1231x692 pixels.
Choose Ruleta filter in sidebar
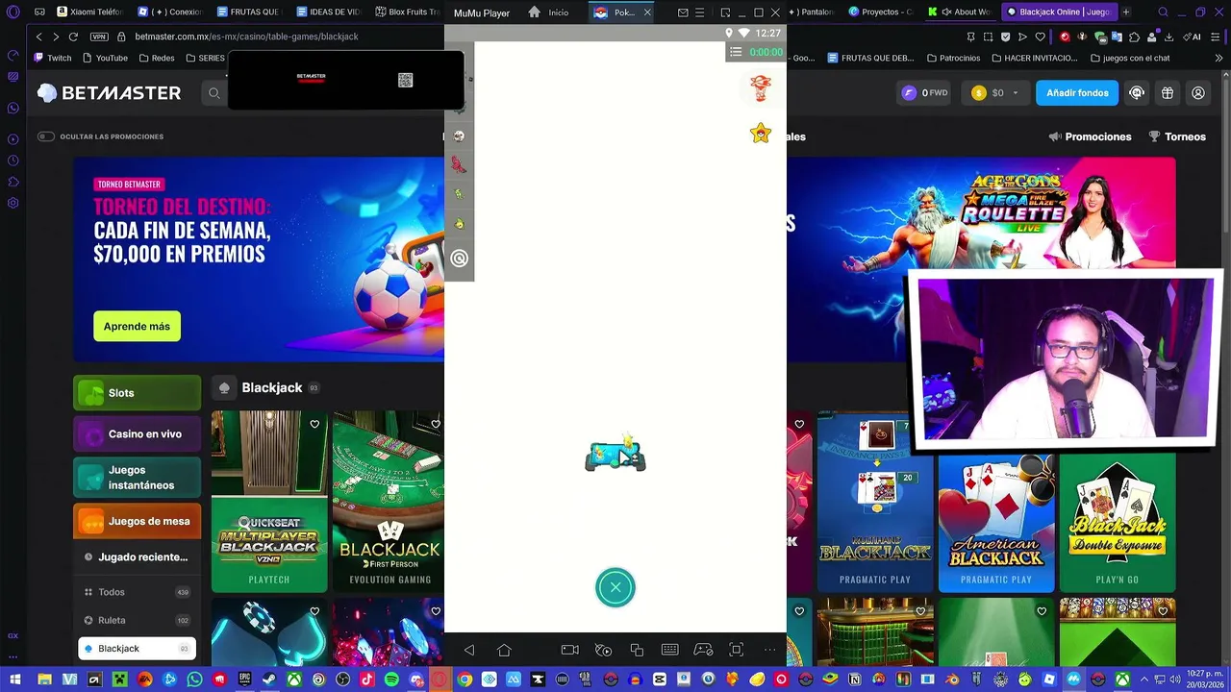click(137, 620)
